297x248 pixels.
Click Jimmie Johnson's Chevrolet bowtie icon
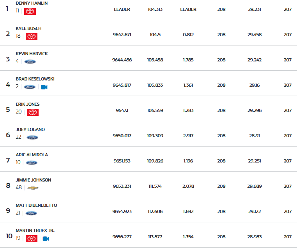33,188
